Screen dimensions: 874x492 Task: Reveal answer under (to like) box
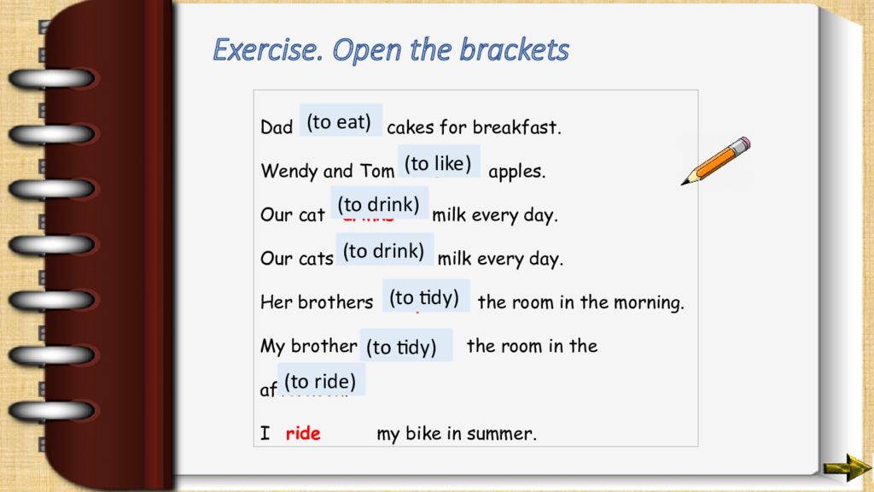pos(439,161)
